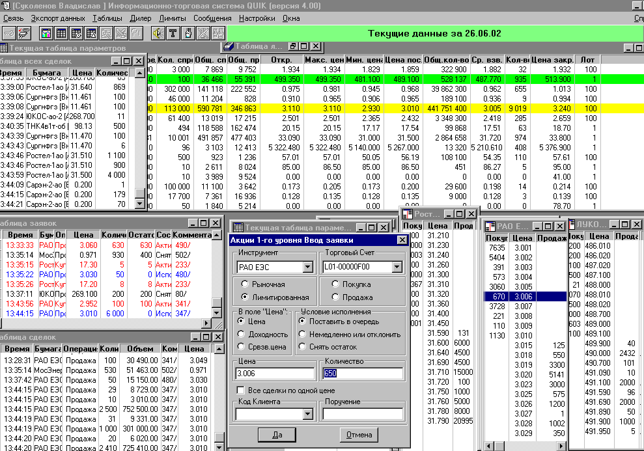Open the 'Код Клиента' dropdown

coord(307,414)
